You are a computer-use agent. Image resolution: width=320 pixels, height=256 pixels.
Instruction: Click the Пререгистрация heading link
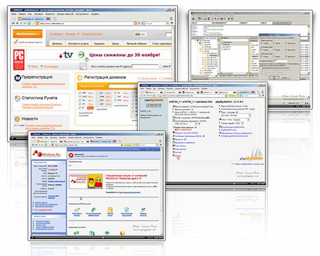[36, 77]
